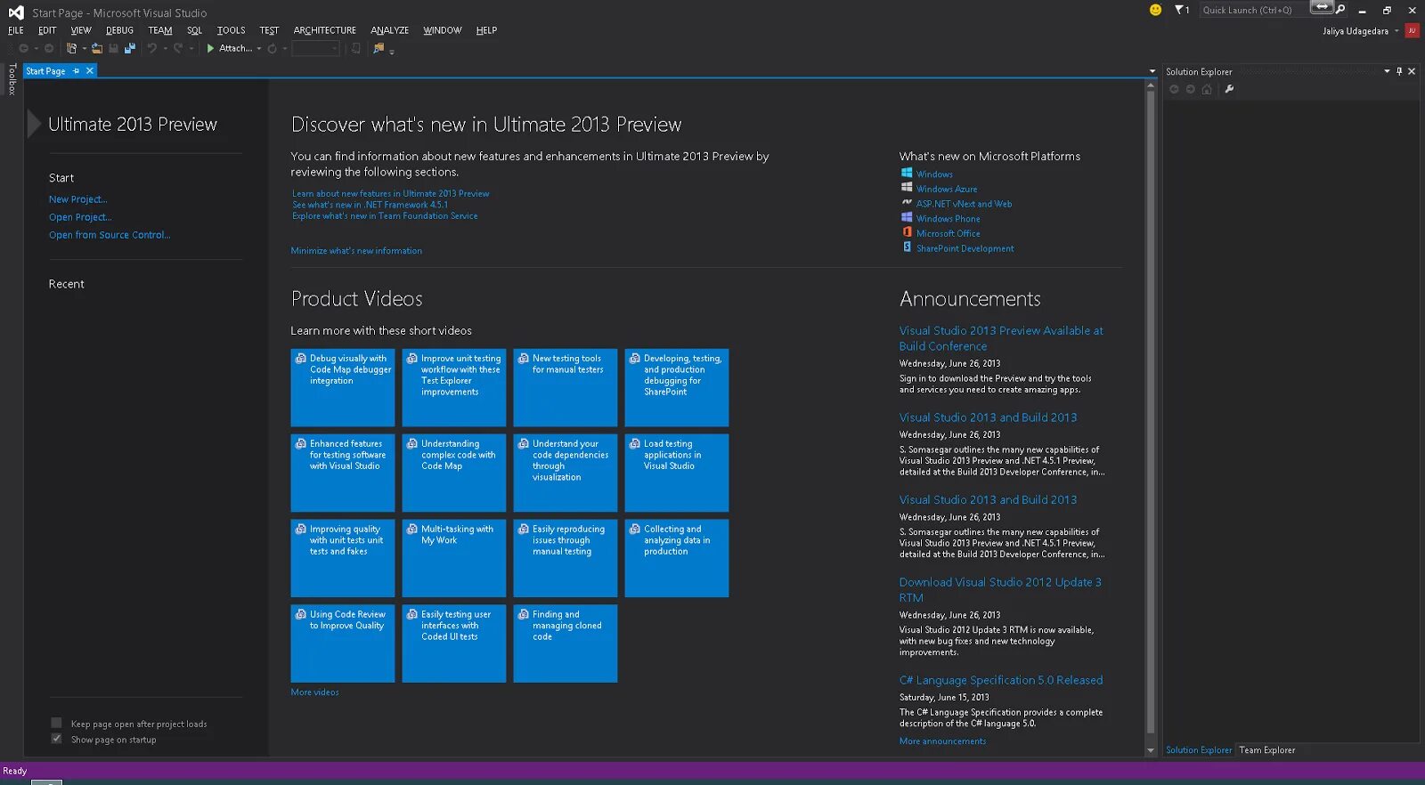Click the Save All toolbar icon

[130, 48]
